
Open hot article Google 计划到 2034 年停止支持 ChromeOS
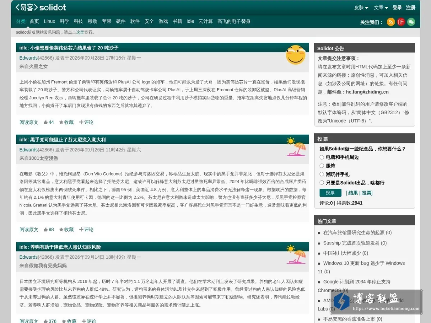tap(354, 286)
